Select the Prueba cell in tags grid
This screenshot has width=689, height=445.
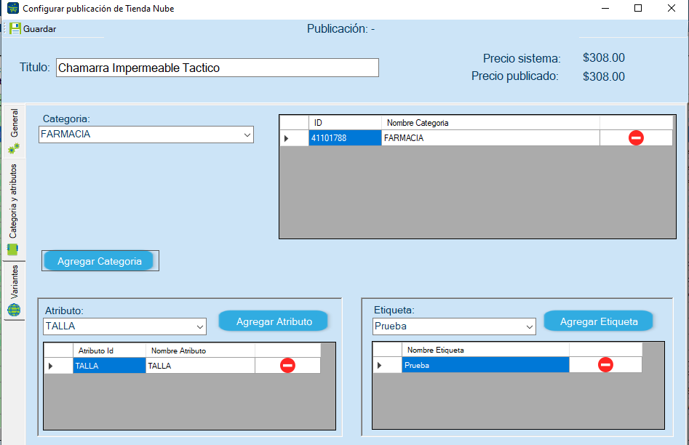click(x=485, y=364)
